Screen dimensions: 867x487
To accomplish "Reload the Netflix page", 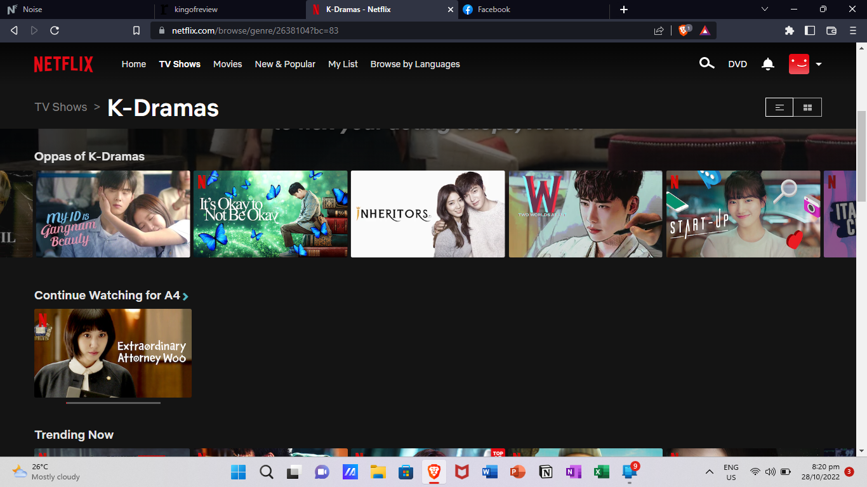I will click(x=55, y=30).
